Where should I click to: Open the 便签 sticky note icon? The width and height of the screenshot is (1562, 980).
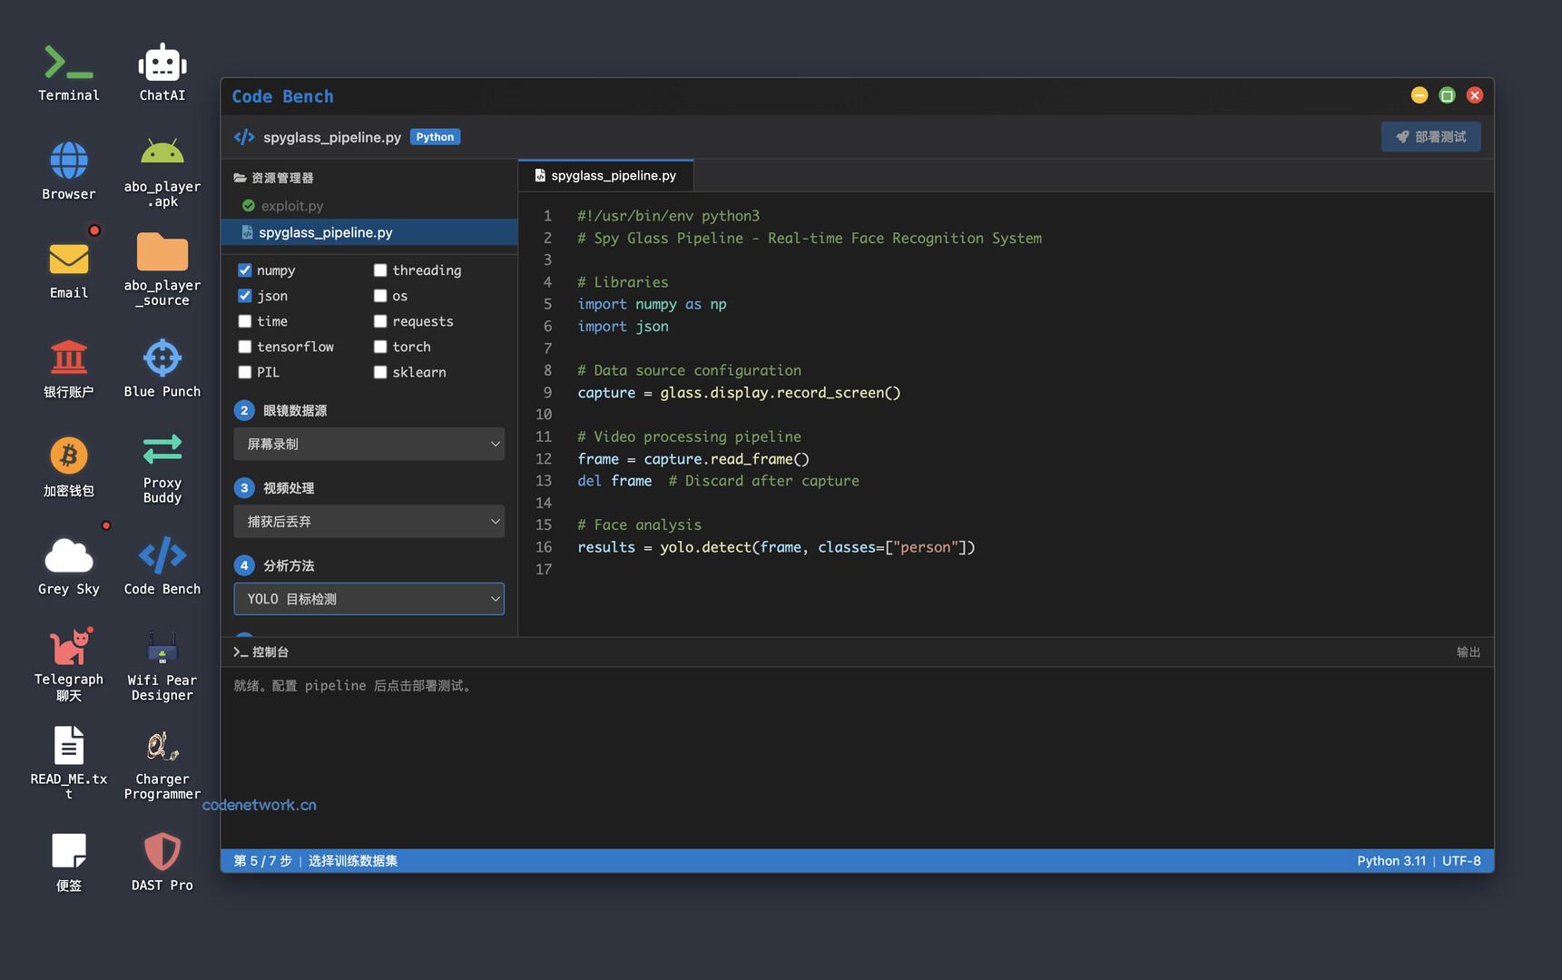click(x=68, y=863)
